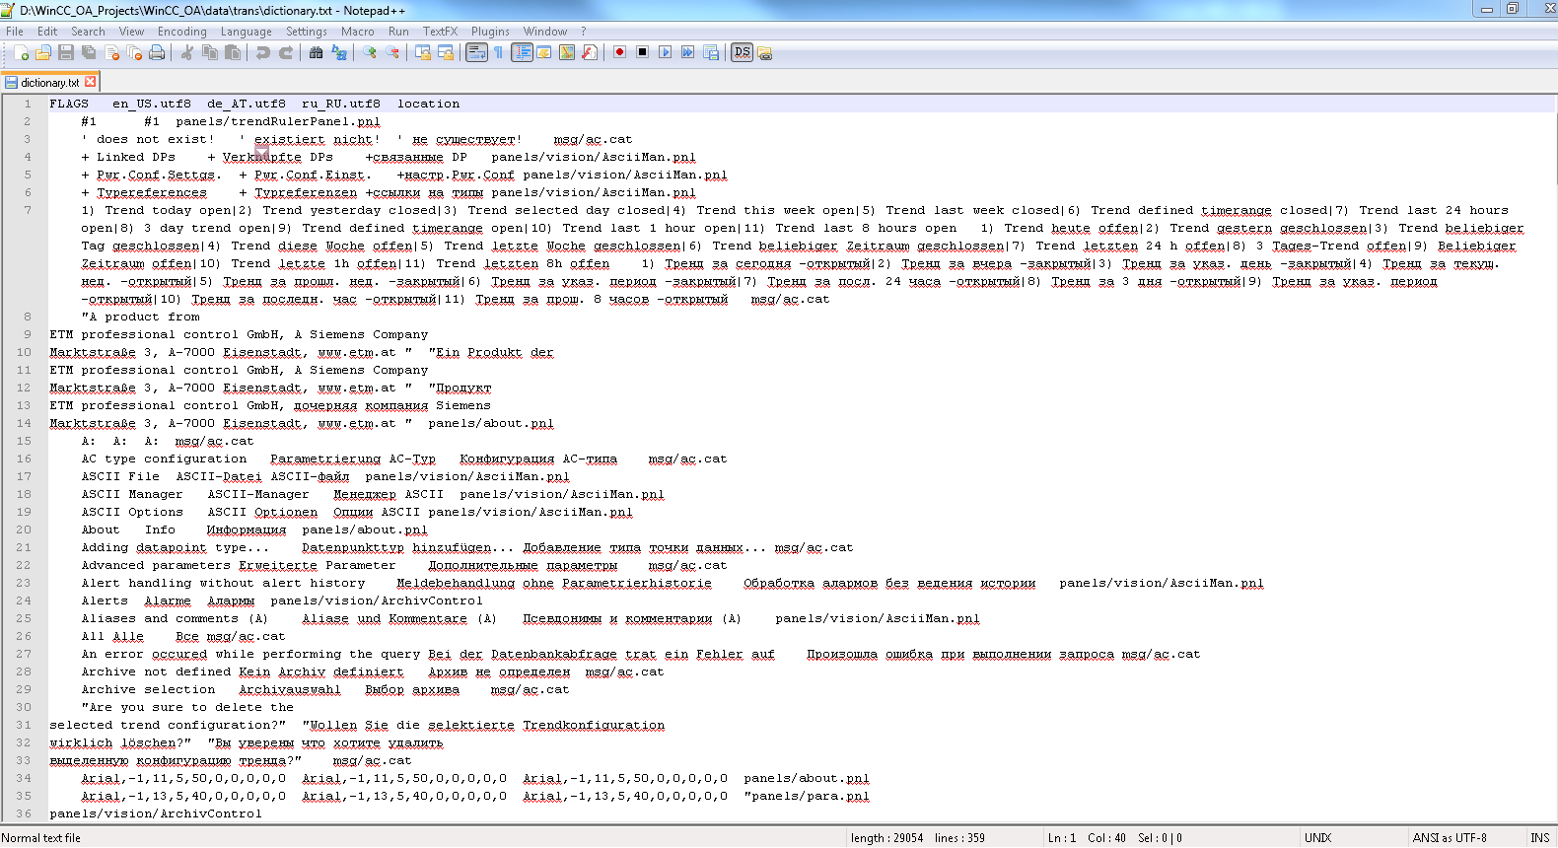Click 'Archive selection' text on line 29
The width and height of the screenshot is (1558, 848).
click(x=148, y=689)
